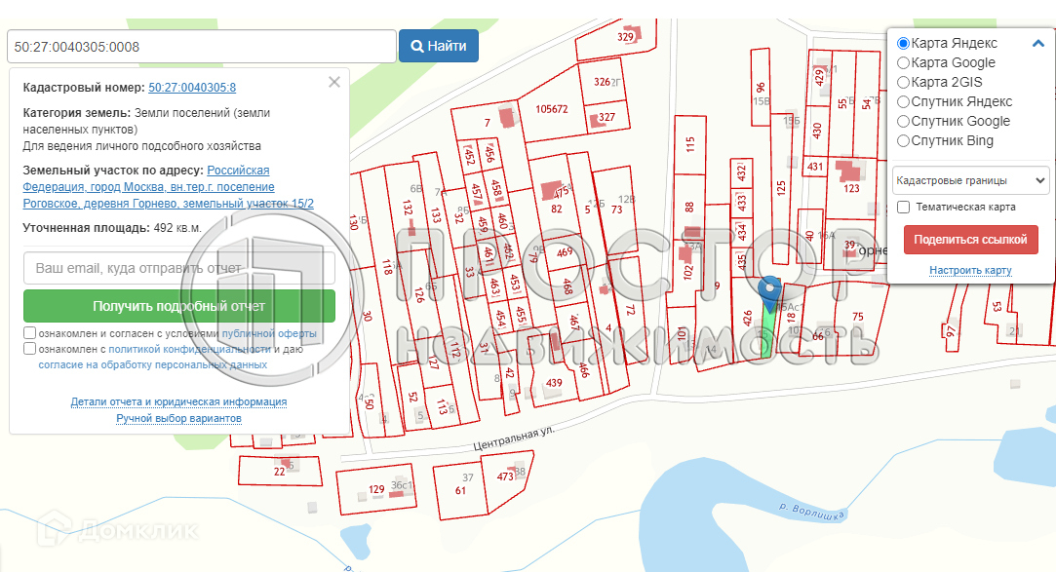Select Спутник Google radio option
The width and height of the screenshot is (1056, 572).
click(x=904, y=122)
